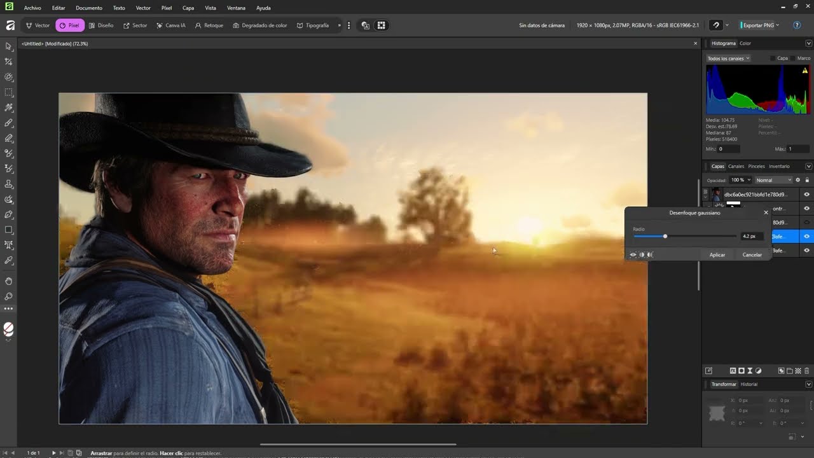Open the Archivo menu
This screenshot has height=458, width=814.
(x=32, y=8)
